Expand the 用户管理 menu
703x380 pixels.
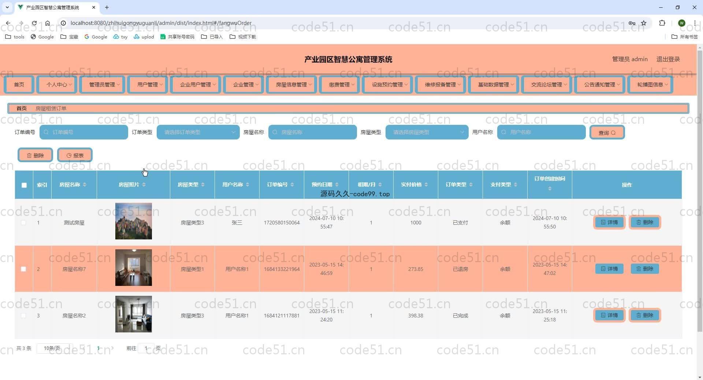pos(148,85)
